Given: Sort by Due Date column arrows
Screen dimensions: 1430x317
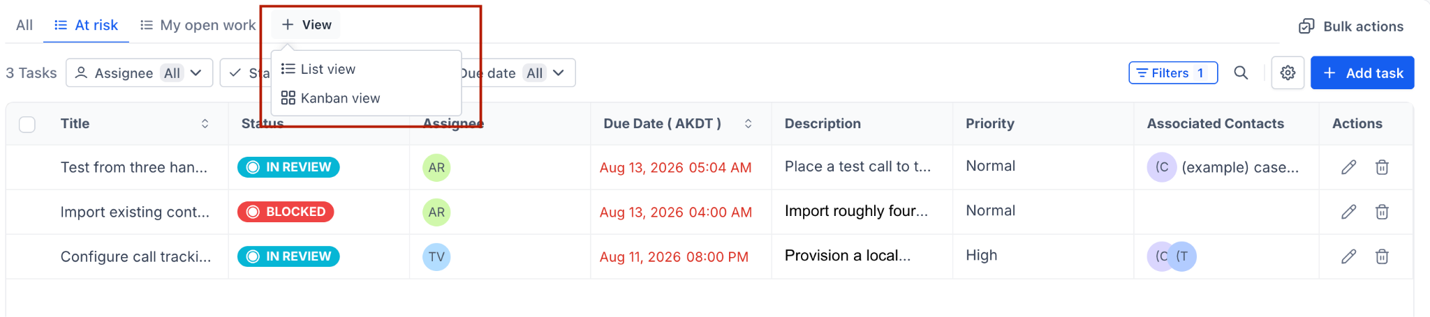Looking at the screenshot, I should (748, 123).
